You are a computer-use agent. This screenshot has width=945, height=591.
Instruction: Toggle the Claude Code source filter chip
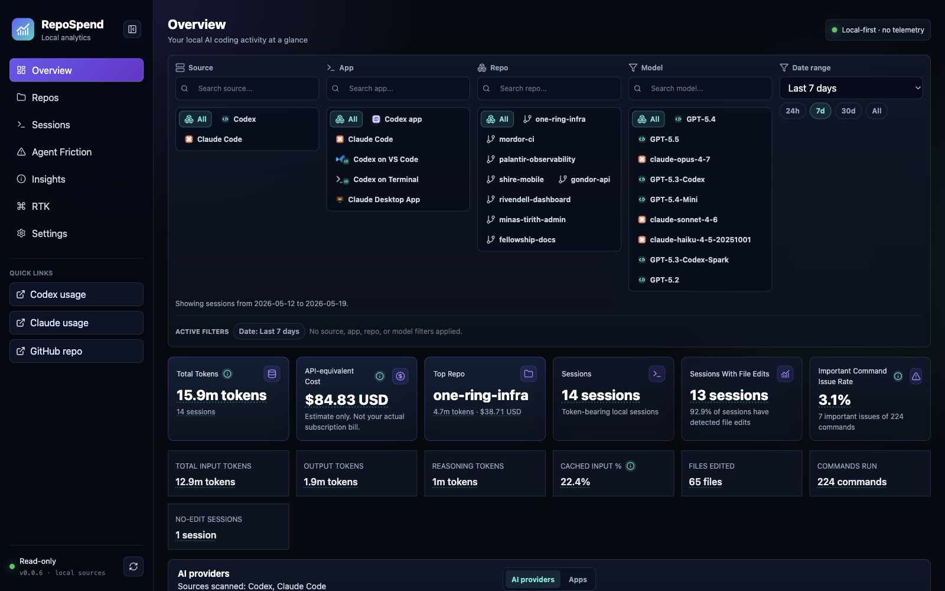point(213,139)
